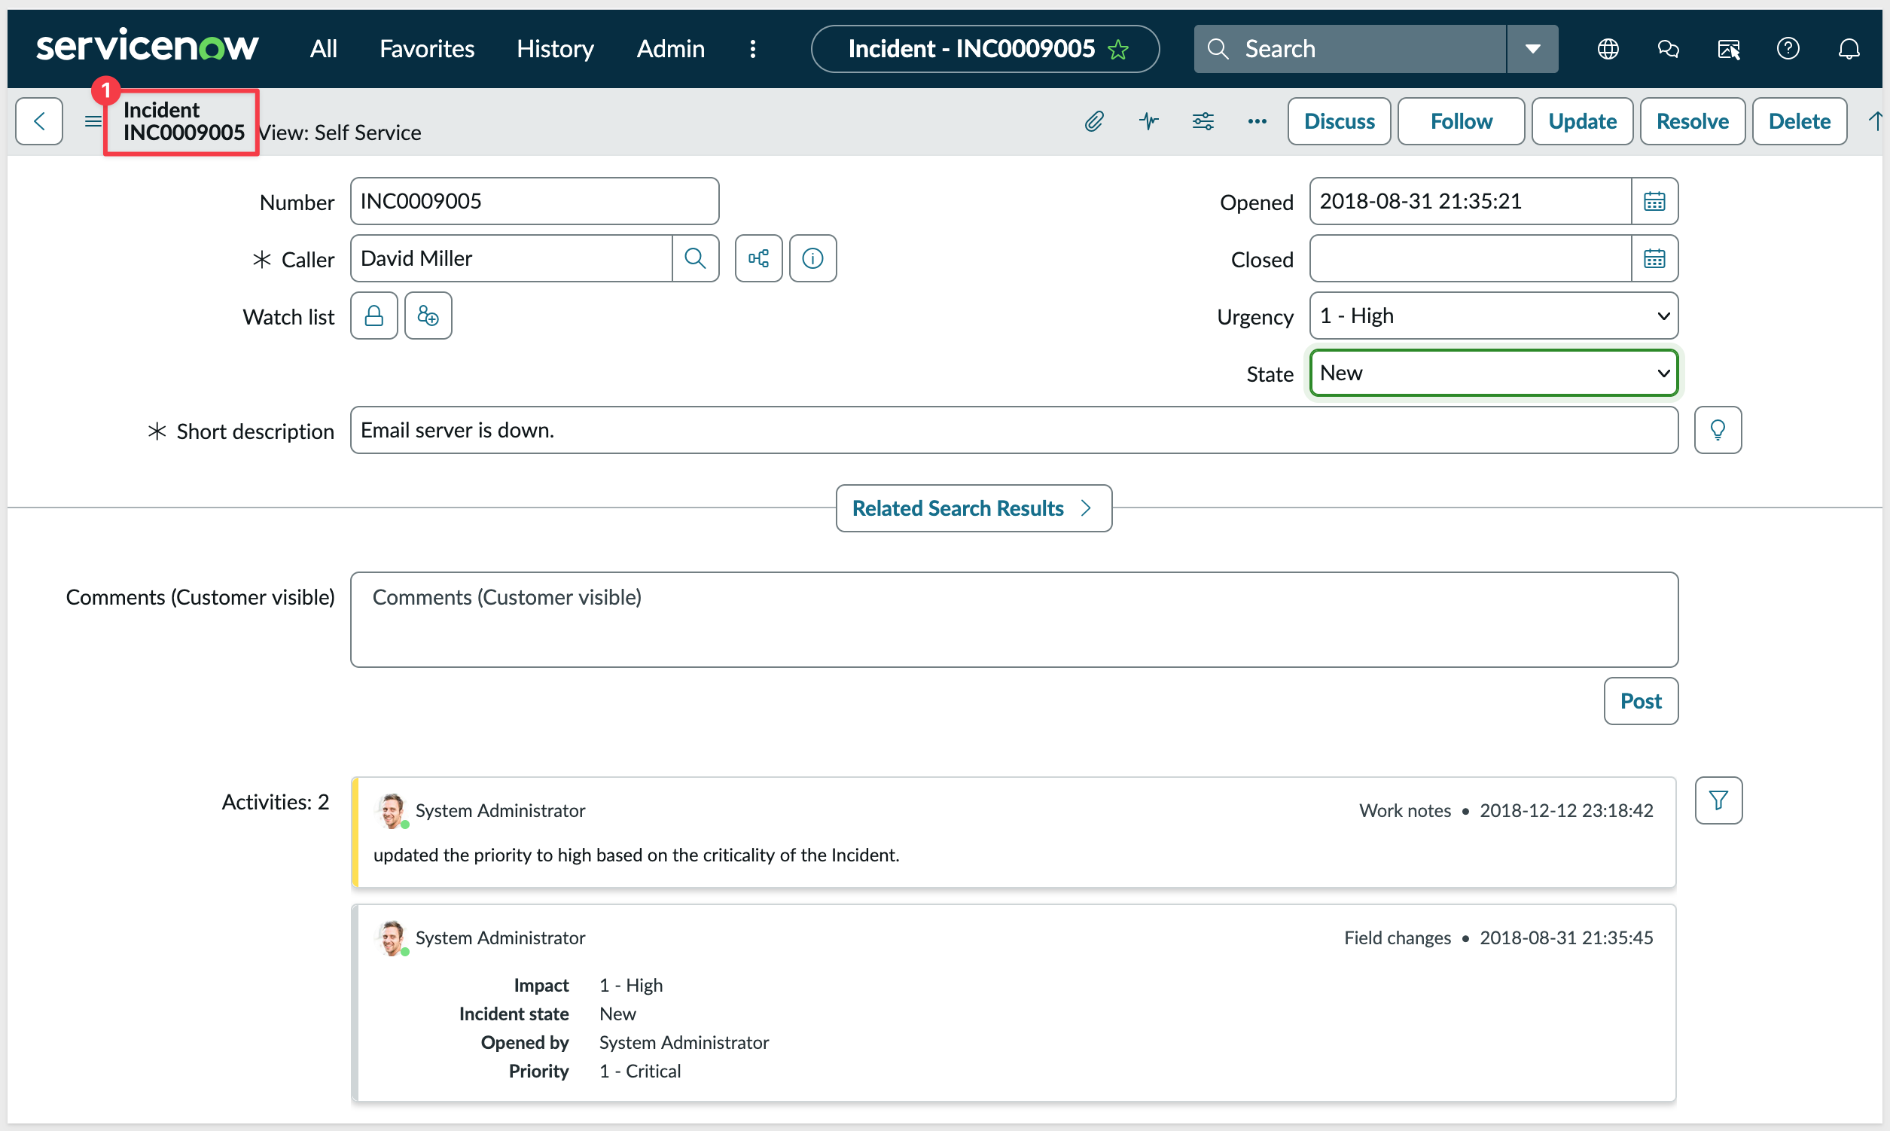
Task: Click the attachment paperclip icon
Action: click(1093, 121)
